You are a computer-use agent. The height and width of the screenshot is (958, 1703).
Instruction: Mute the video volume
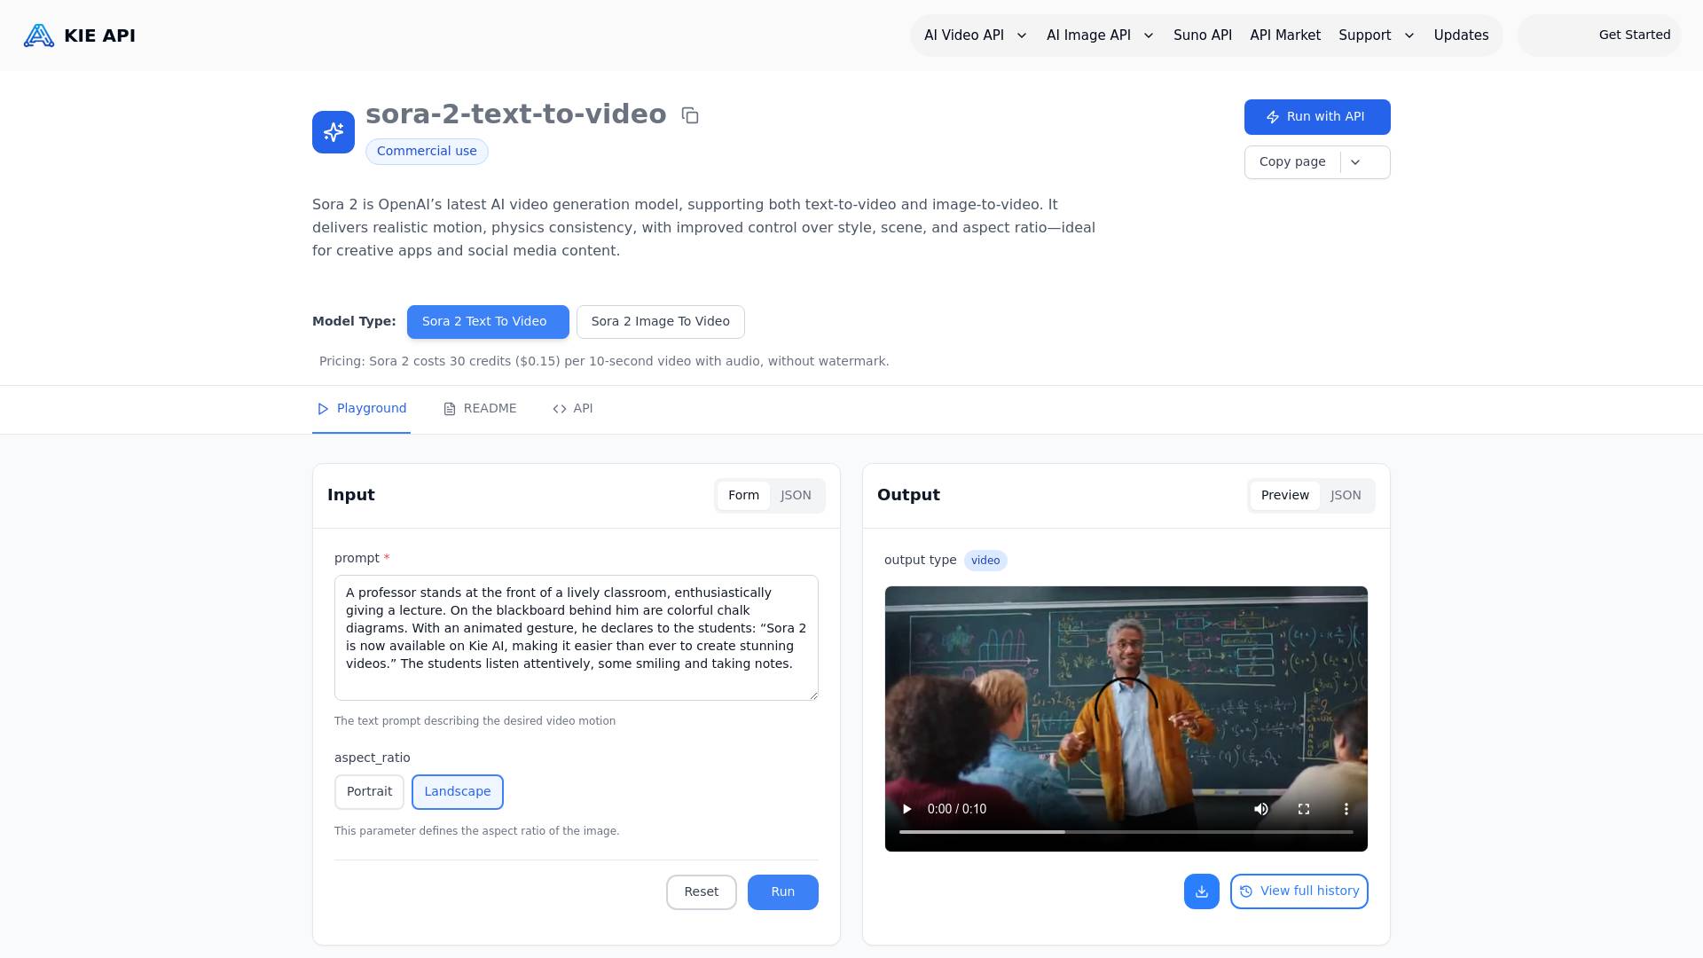click(x=1260, y=809)
